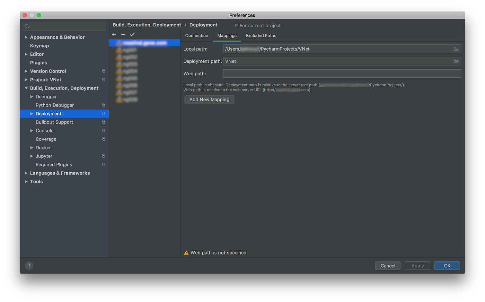Apply the deployment settings changes
The width and height of the screenshot is (485, 302).
pyautogui.click(x=417, y=266)
